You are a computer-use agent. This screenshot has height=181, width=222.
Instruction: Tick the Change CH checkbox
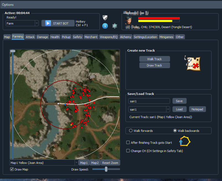(128, 151)
